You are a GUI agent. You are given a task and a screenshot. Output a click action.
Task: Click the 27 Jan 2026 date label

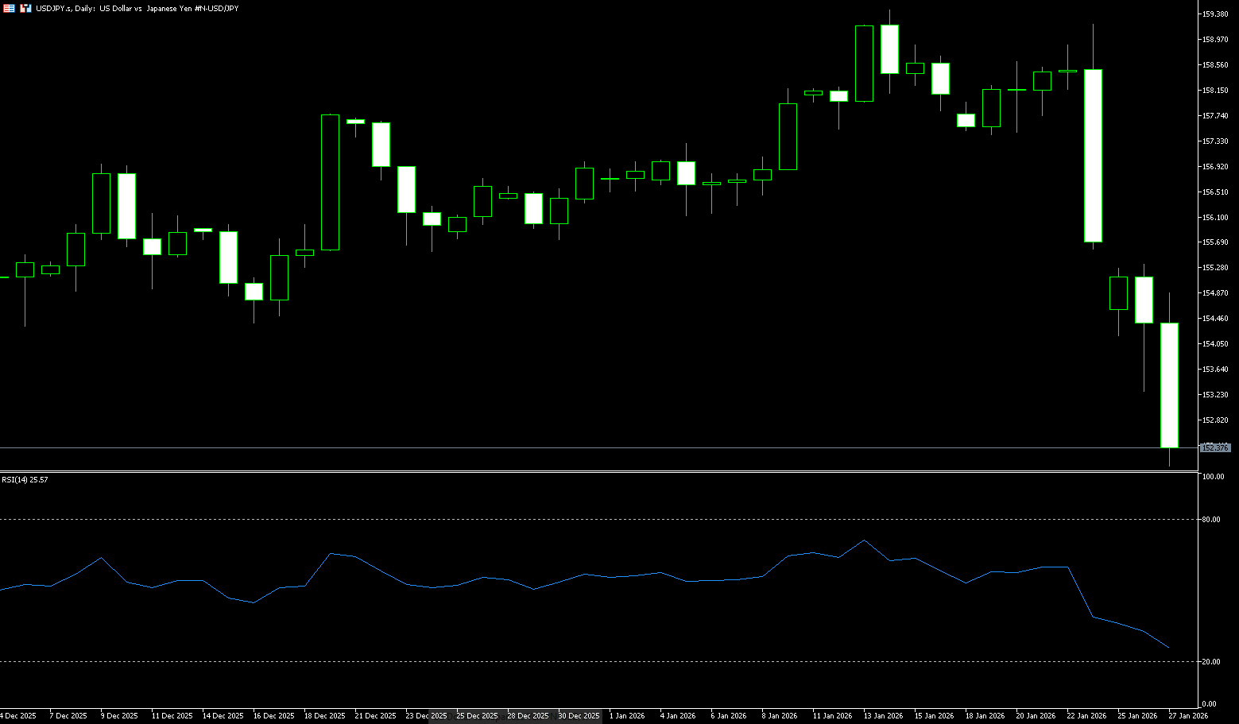(x=1188, y=716)
